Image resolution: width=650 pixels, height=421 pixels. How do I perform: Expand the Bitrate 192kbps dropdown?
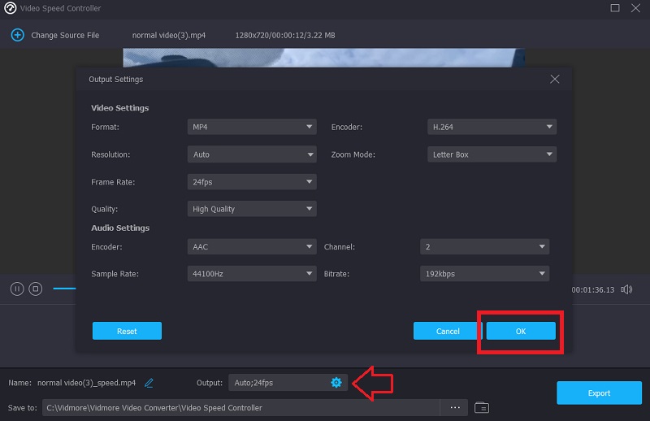click(x=484, y=274)
